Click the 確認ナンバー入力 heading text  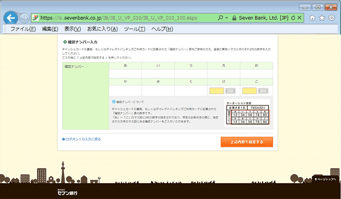(83, 42)
